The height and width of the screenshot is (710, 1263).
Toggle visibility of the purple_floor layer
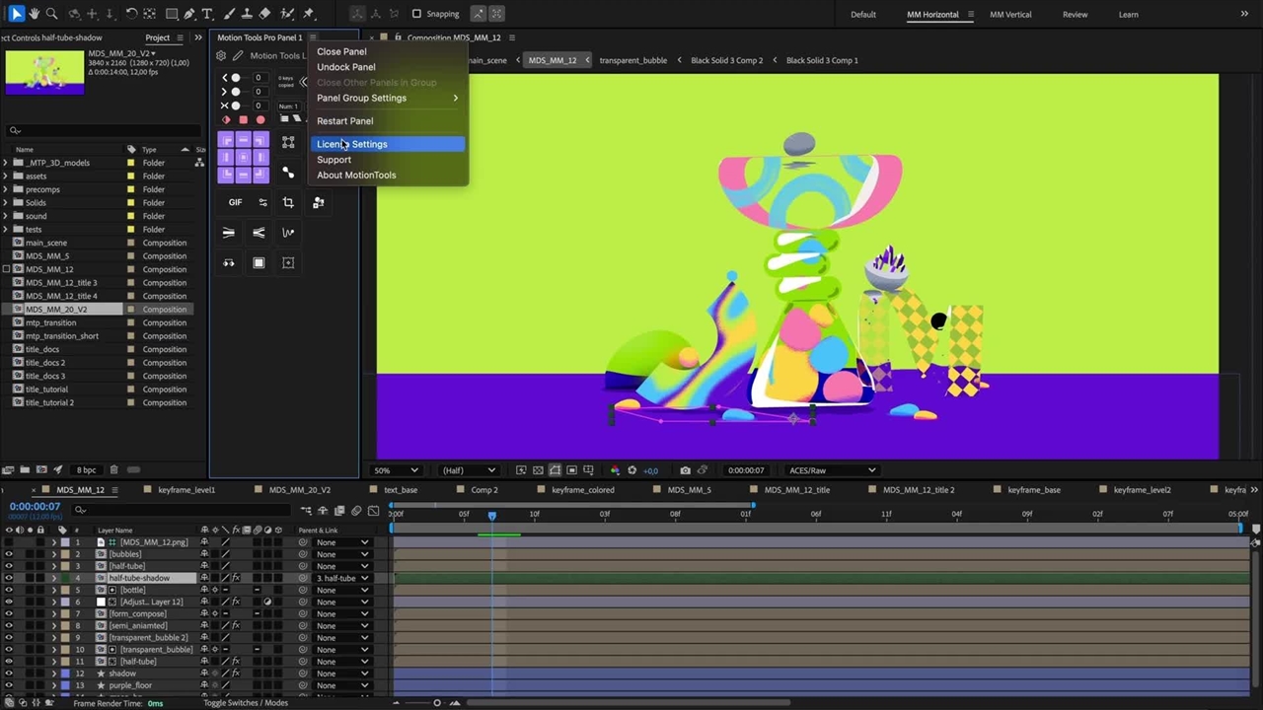click(9, 685)
